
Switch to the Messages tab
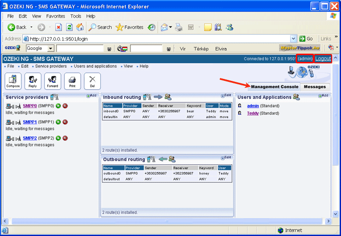[314, 87]
